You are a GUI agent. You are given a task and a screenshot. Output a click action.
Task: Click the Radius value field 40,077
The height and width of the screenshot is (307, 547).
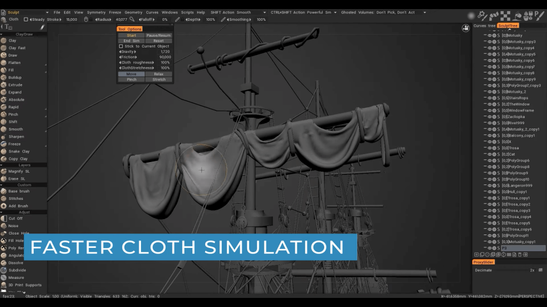[x=121, y=20]
